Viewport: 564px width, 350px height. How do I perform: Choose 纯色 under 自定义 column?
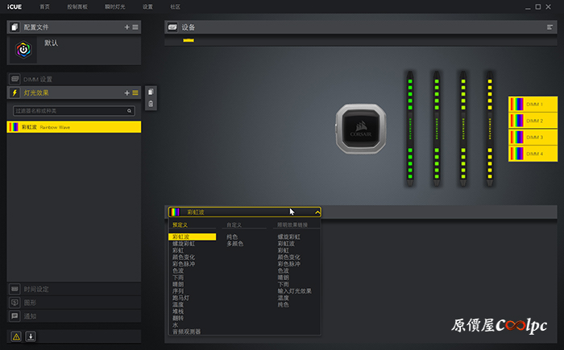232,237
